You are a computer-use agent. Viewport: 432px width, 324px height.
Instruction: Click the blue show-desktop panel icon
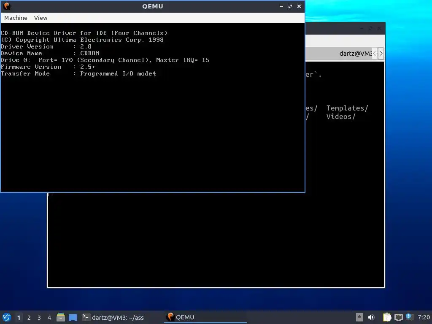[x=73, y=317]
